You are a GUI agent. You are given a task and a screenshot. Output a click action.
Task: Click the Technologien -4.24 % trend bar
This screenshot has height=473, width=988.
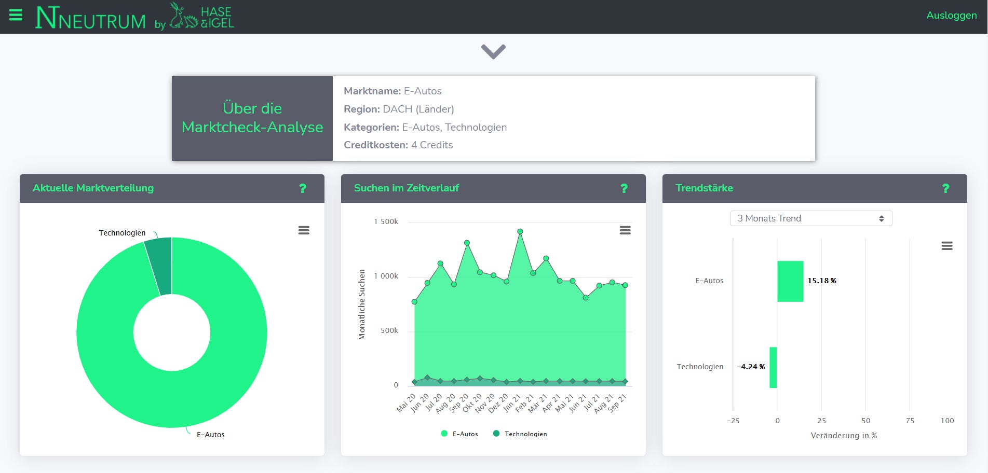[x=773, y=367]
